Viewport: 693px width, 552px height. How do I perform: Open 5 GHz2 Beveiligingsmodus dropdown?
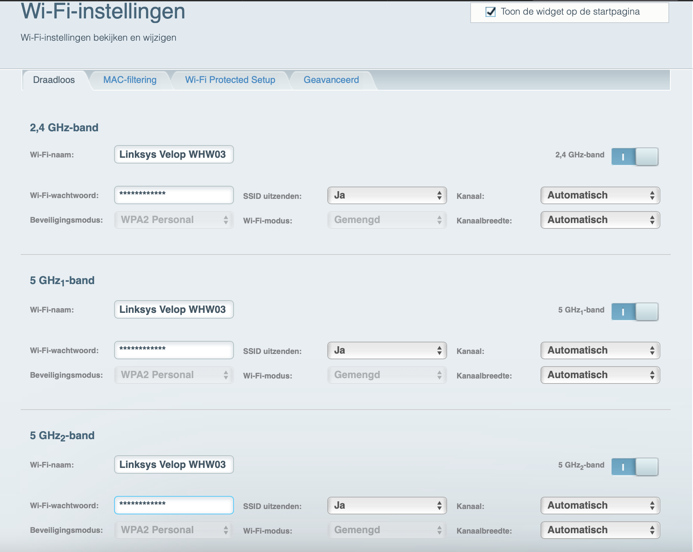click(x=174, y=530)
